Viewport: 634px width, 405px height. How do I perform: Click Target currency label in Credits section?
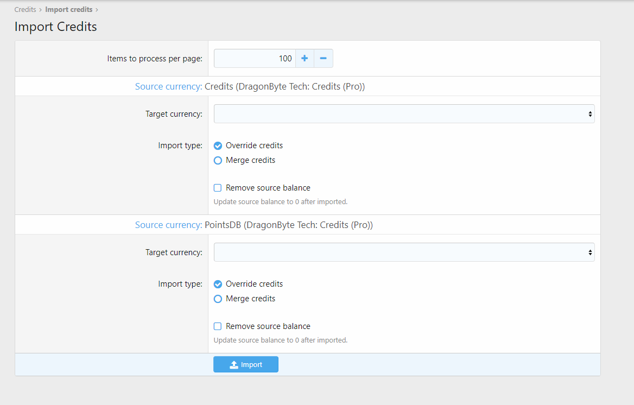(x=174, y=114)
